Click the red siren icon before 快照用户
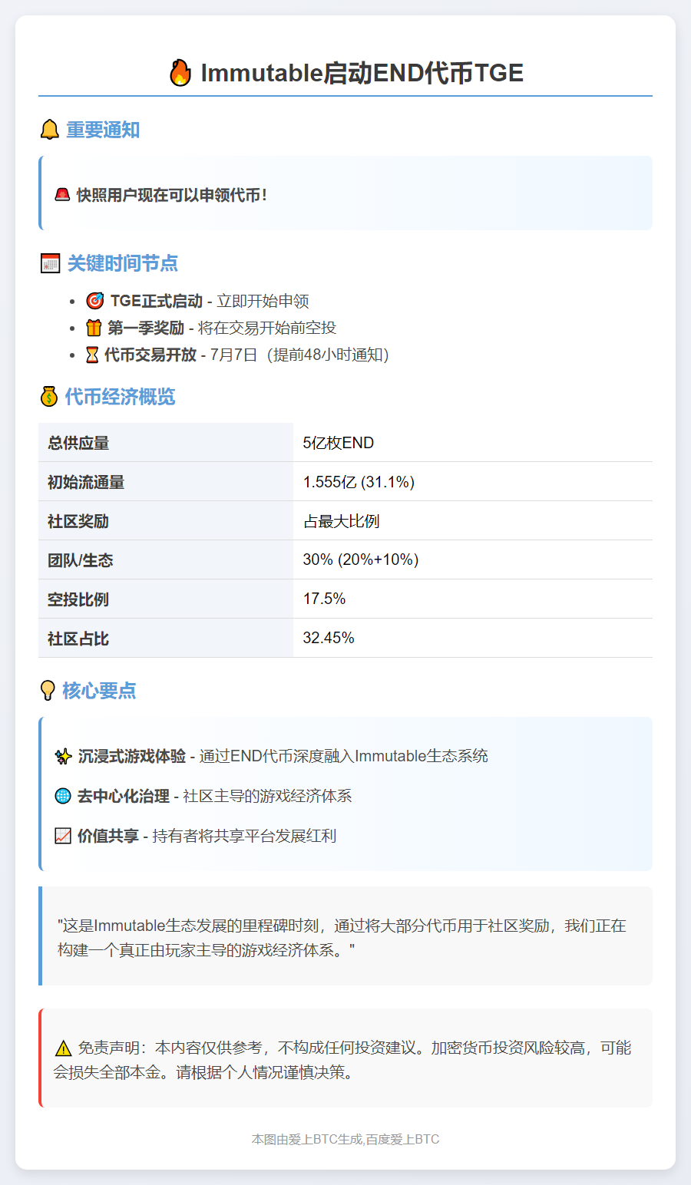 (62, 195)
